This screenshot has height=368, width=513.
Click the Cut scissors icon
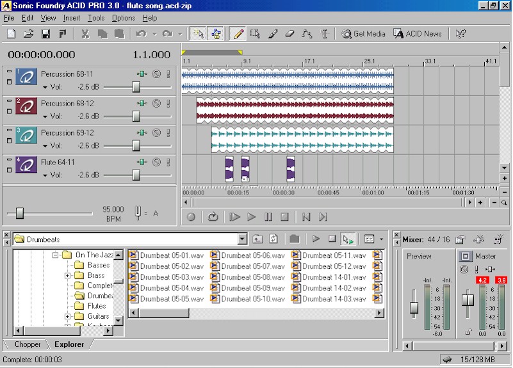pyautogui.click(x=85, y=34)
